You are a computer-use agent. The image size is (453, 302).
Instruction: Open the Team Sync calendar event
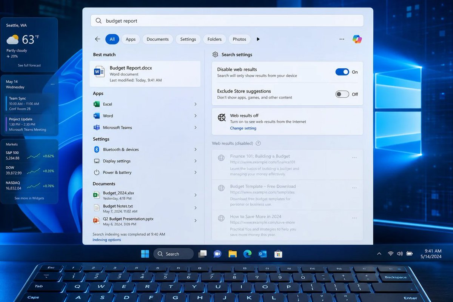coord(30,103)
